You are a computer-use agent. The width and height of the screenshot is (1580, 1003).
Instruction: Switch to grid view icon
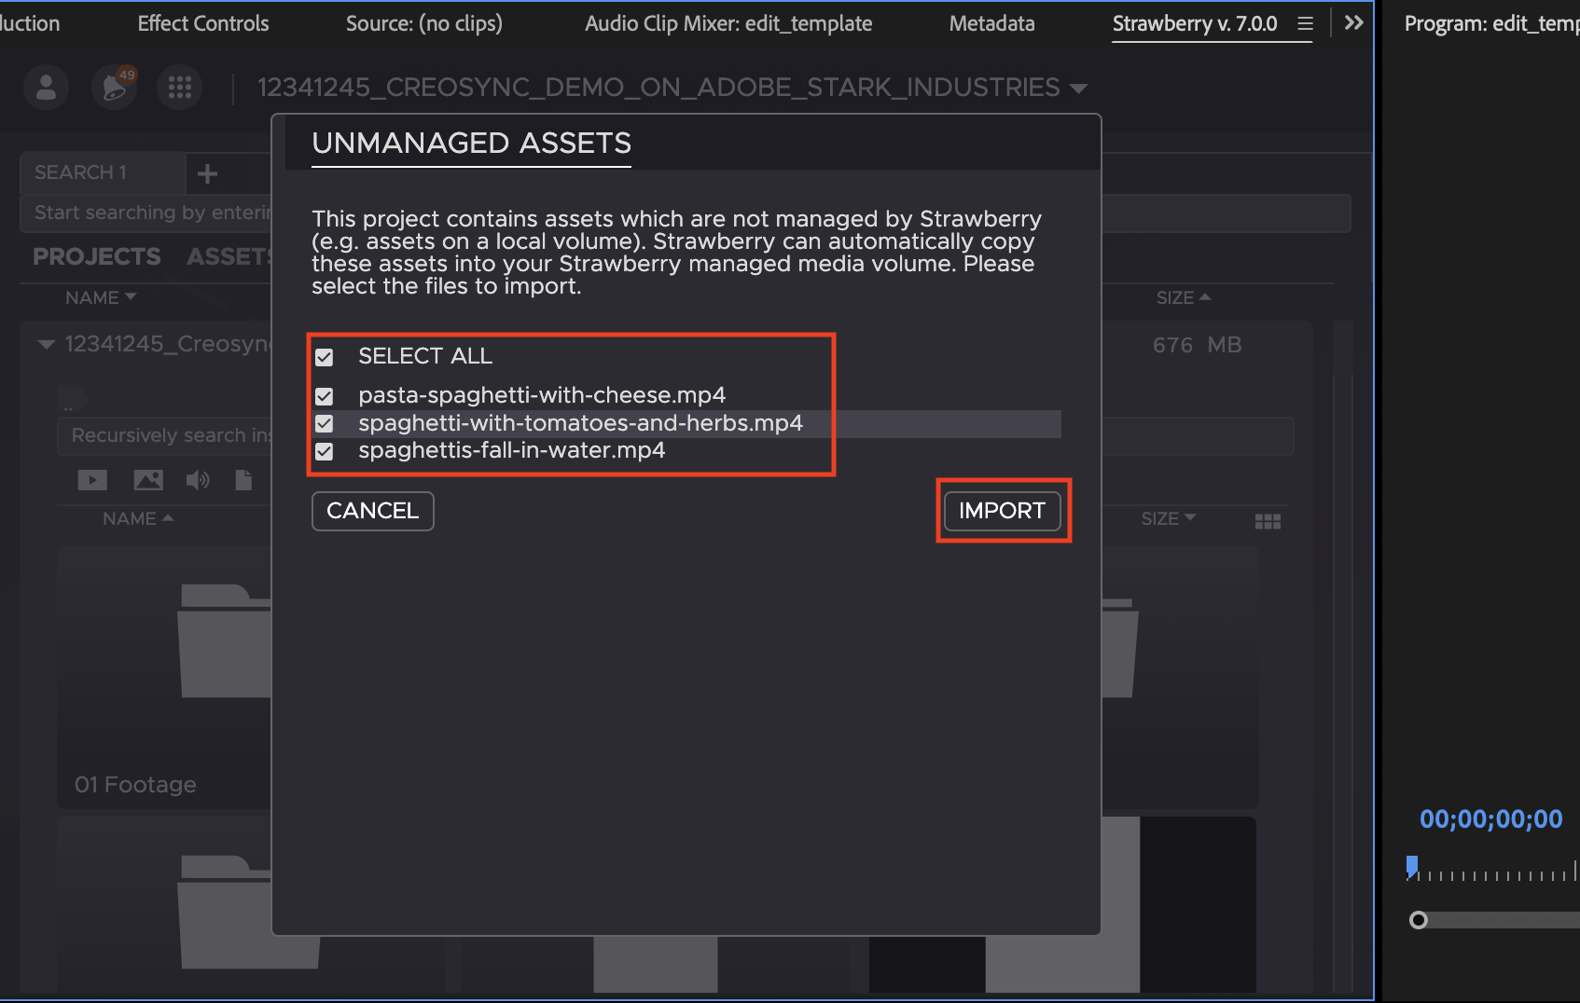pos(1268,521)
